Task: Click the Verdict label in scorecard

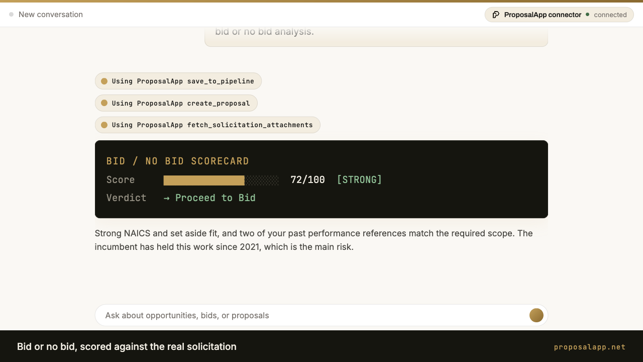Action: tap(126, 198)
